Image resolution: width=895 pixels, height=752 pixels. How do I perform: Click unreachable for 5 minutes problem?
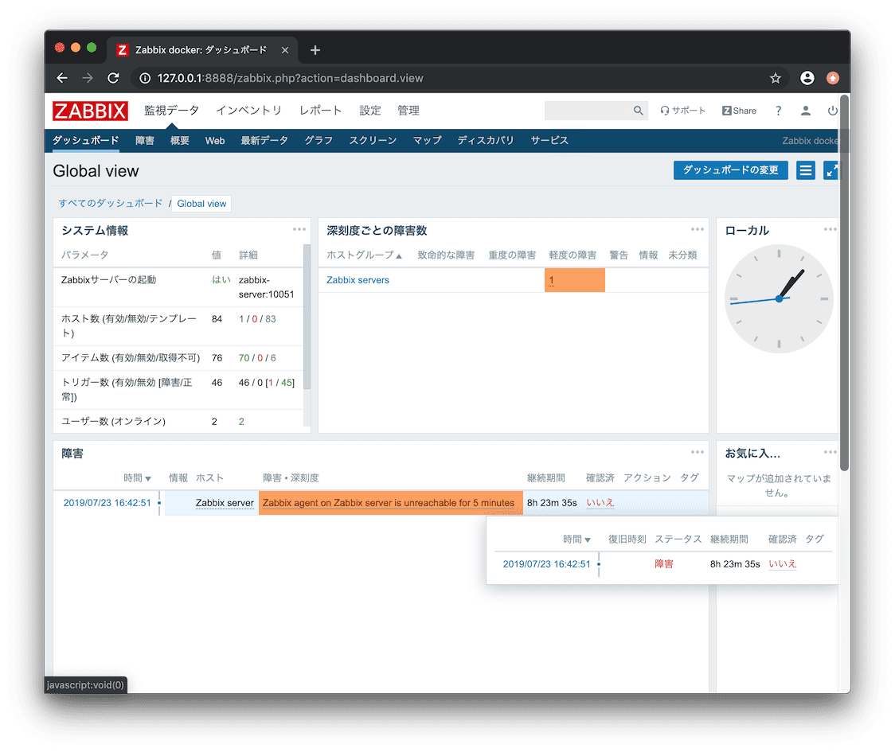[388, 503]
